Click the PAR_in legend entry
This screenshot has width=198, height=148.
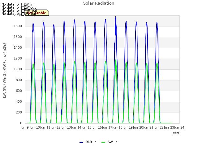pos(88,142)
